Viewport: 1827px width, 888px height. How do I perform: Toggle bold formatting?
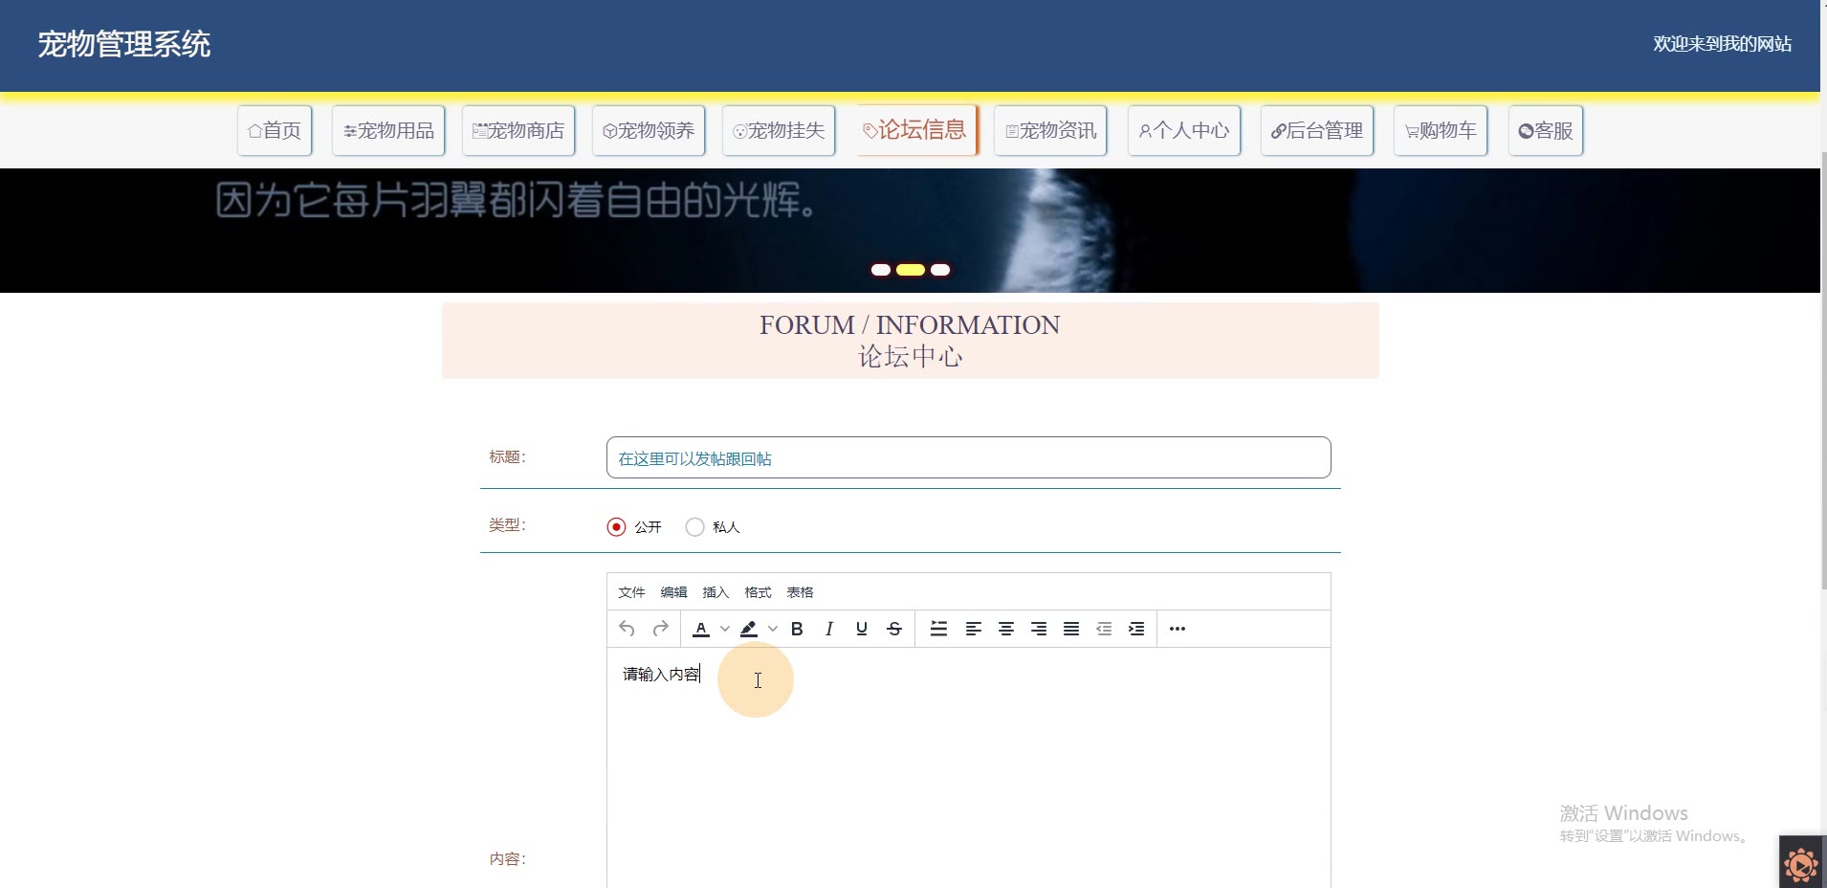click(797, 629)
